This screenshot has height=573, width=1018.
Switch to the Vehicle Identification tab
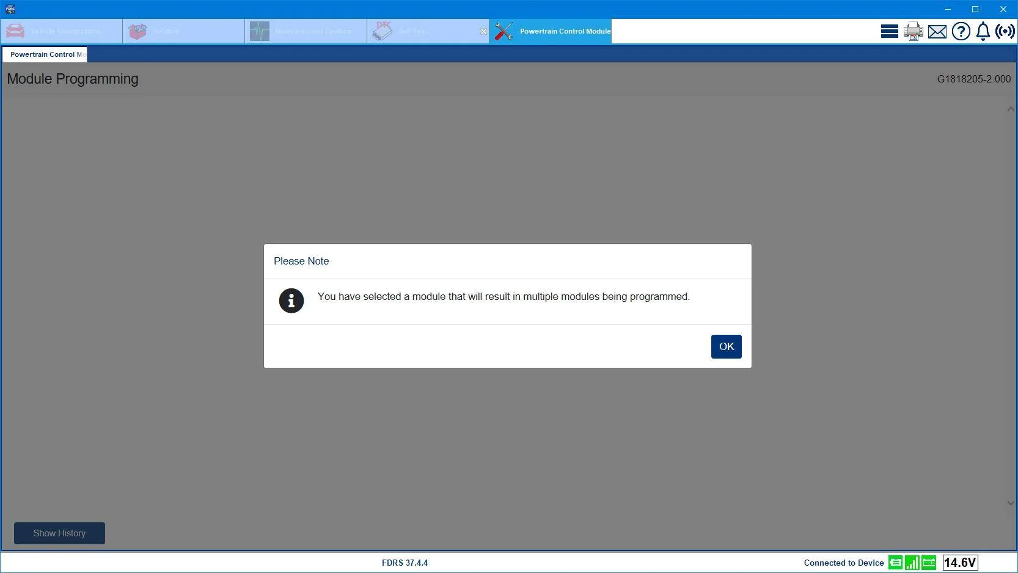(x=61, y=31)
